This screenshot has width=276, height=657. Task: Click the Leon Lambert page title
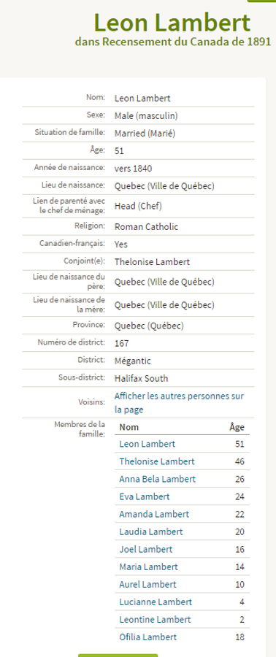pos(172,23)
